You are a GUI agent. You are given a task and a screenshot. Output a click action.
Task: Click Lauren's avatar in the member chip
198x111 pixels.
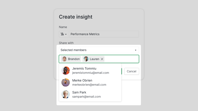pyautogui.click(x=86, y=59)
